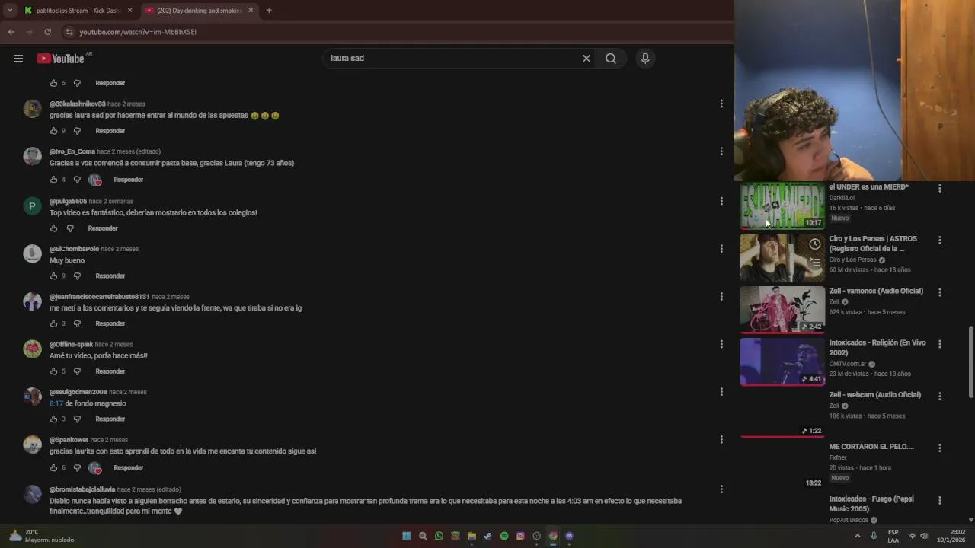Dislike the comment by @Ivo_En_Coma
The image size is (975, 548).
pos(77,180)
